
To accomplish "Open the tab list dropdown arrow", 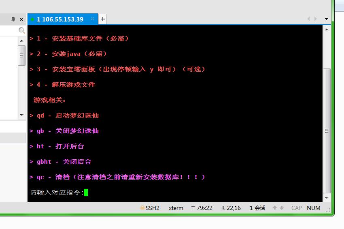I will point(326,19).
